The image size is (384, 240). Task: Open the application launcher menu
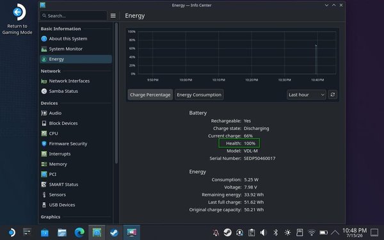tap(12, 232)
